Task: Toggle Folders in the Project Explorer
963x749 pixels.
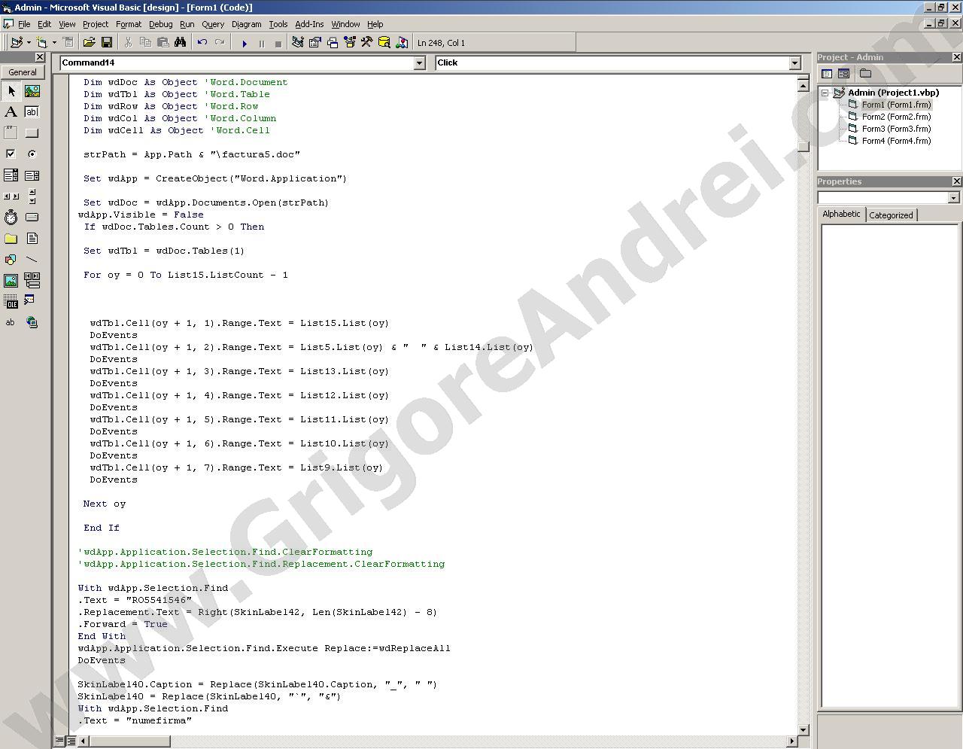Action: pyautogui.click(x=865, y=74)
